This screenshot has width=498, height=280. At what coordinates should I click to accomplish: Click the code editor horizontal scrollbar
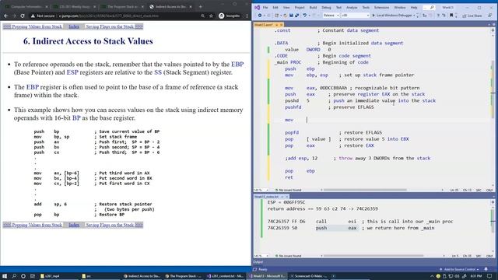coord(365,190)
